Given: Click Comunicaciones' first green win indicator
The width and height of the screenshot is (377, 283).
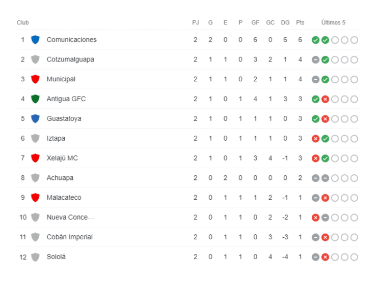Looking at the screenshot, I should pos(315,40).
